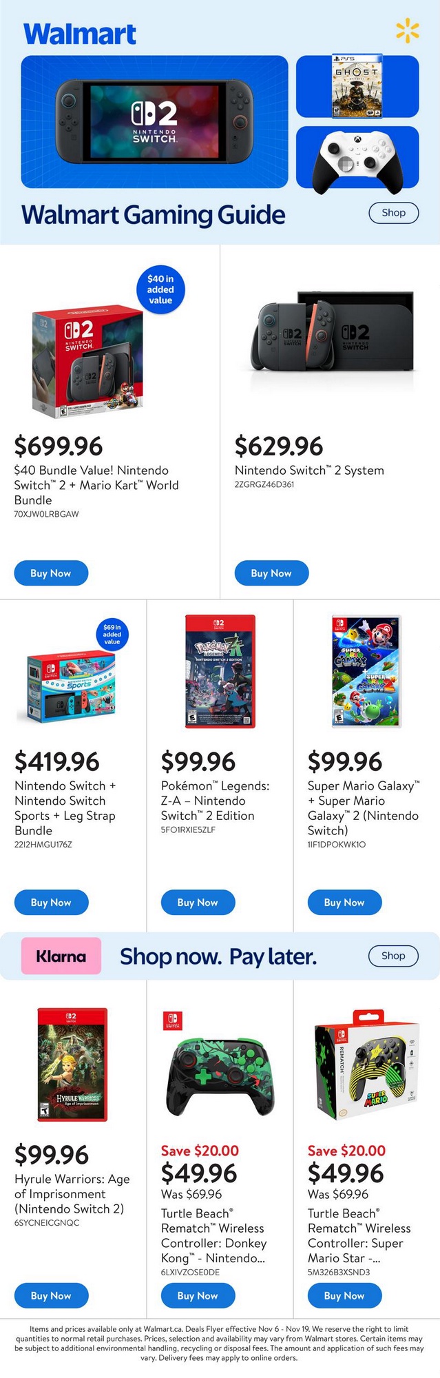Click the Nintendo Switch 2 hero banner

coord(154,121)
